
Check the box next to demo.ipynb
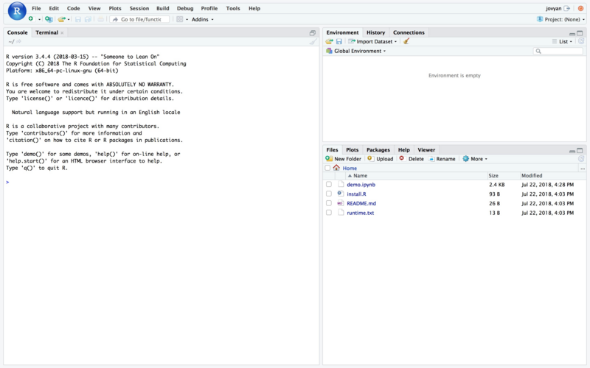(328, 185)
